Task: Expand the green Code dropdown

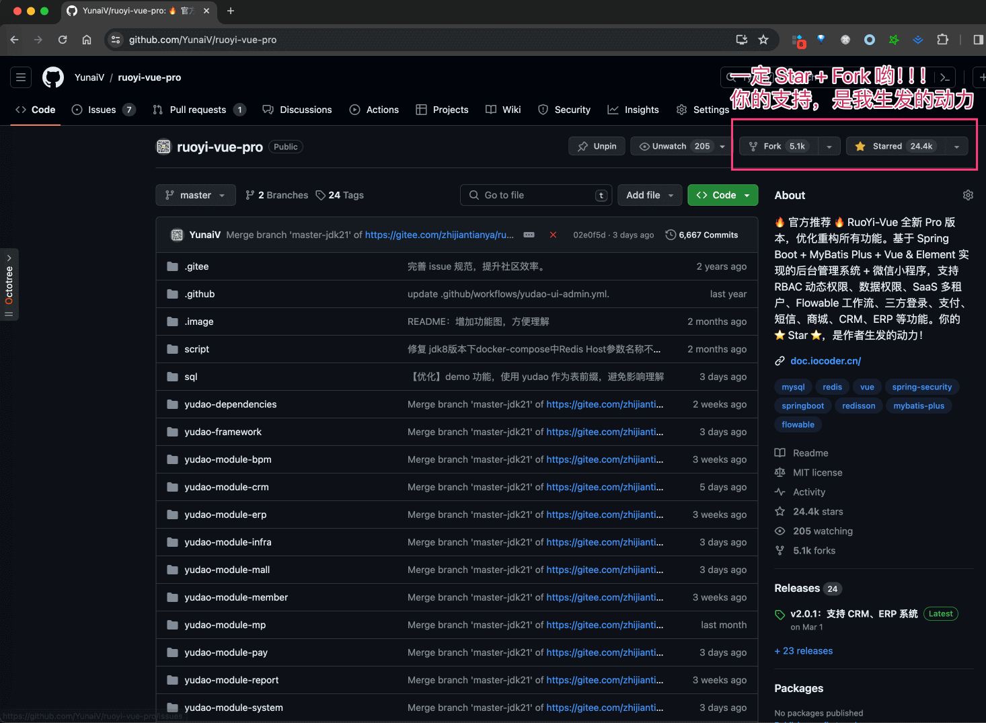Action: click(x=723, y=195)
